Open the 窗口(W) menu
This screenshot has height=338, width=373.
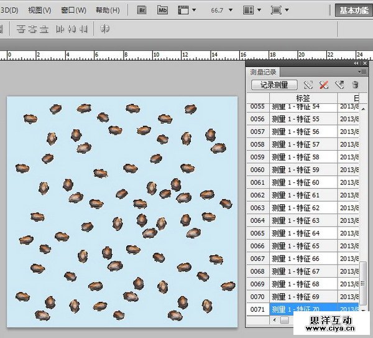pyautogui.click(x=73, y=11)
